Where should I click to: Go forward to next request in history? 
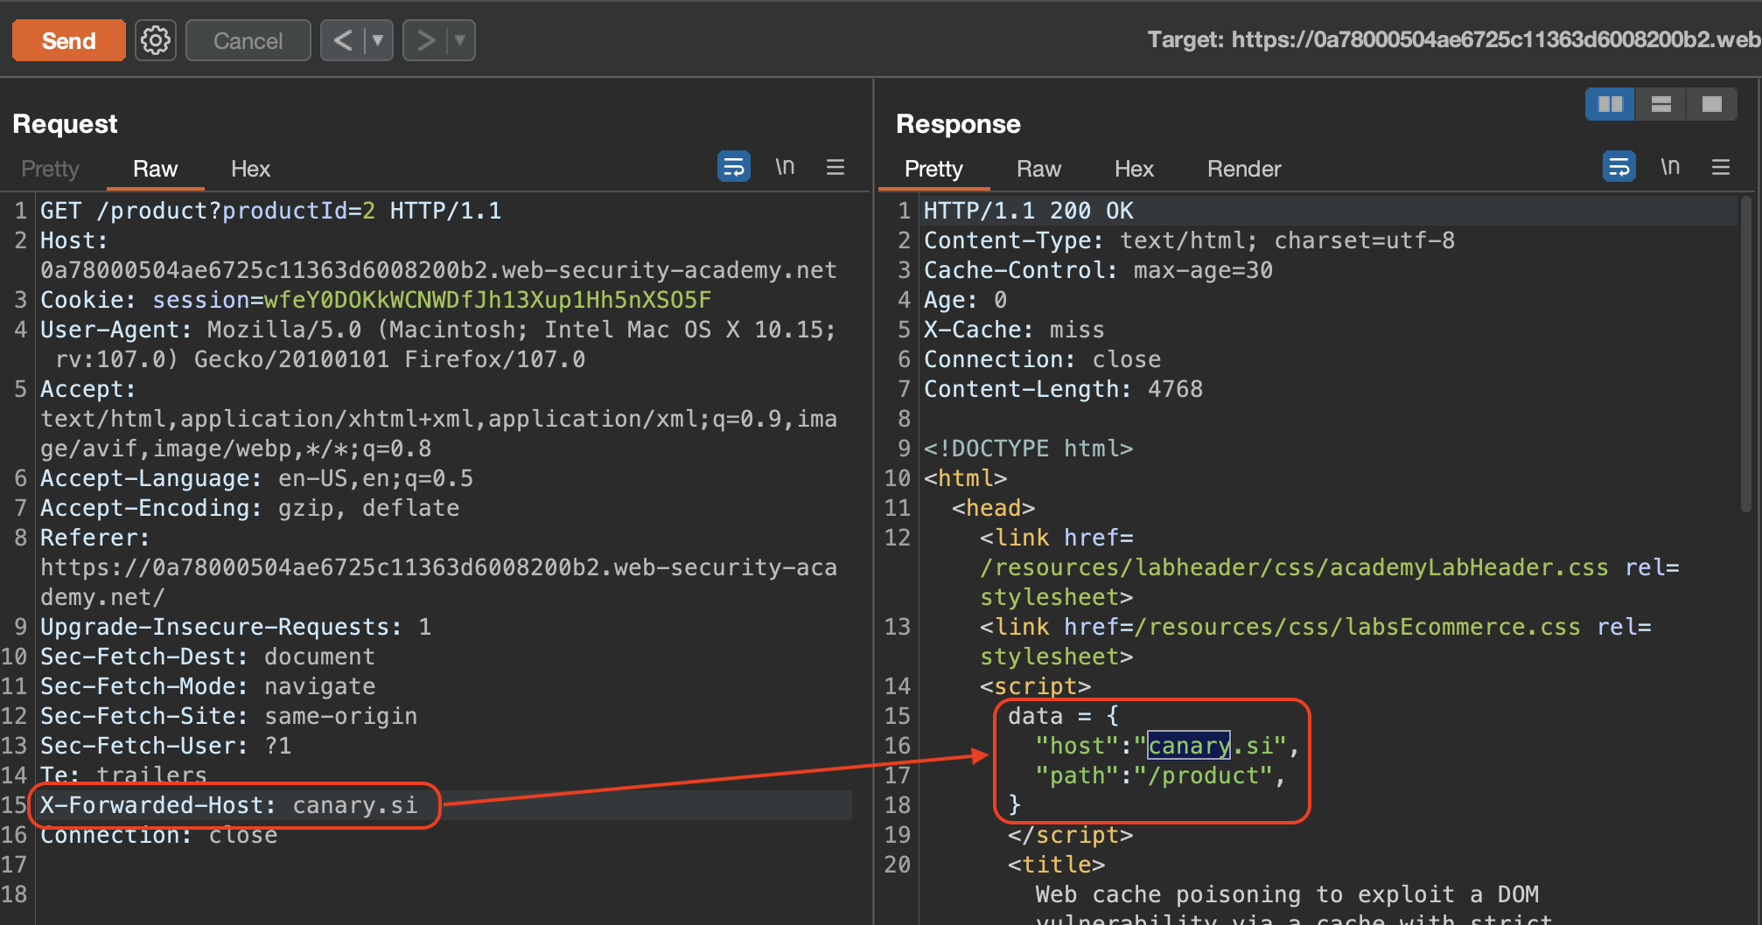click(426, 41)
